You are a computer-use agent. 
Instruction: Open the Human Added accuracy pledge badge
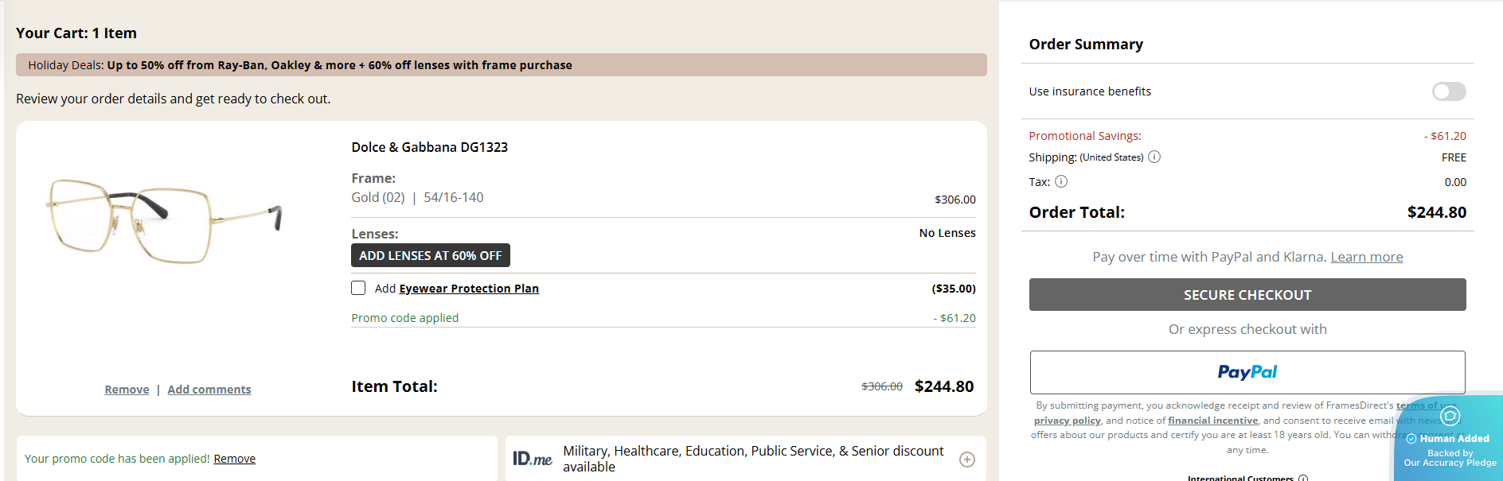click(1449, 442)
